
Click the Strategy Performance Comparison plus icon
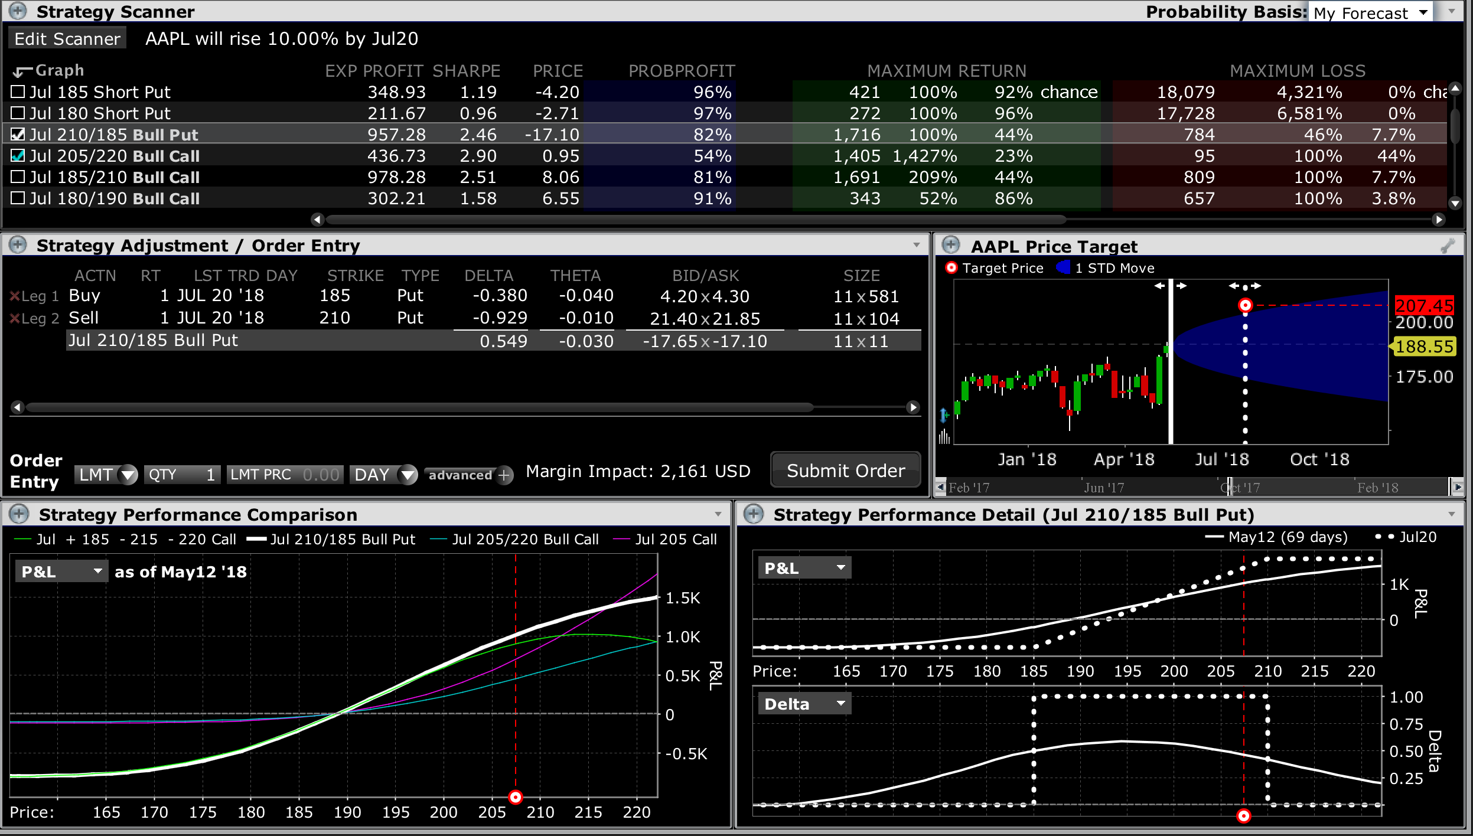[19, 514]
